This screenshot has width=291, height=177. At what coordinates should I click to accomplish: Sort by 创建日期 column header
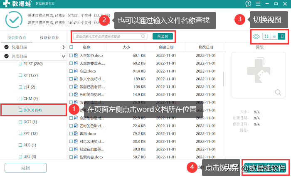pyautogui.click(x=166, y=47)
